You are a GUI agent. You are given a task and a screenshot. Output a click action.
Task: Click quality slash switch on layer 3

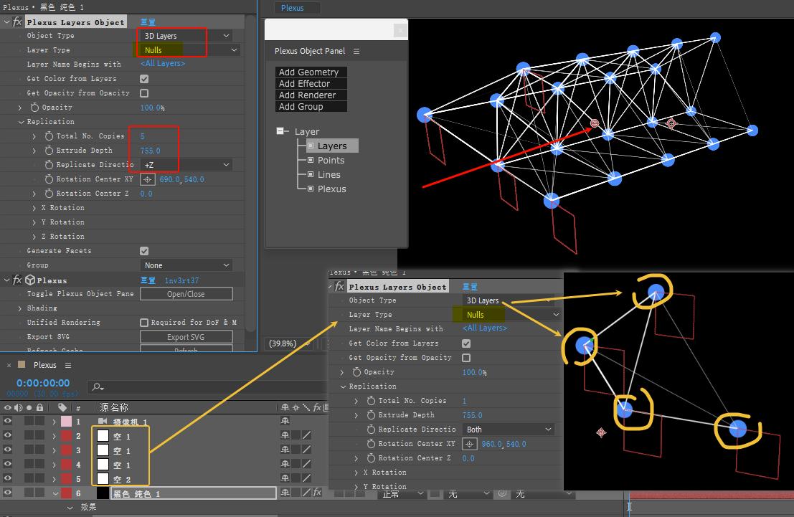(x=306, y=450)
